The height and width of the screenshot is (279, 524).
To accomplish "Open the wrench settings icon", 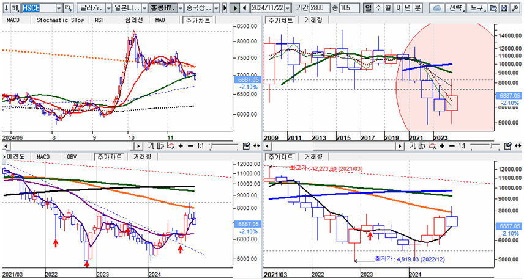I will (515, 8).
